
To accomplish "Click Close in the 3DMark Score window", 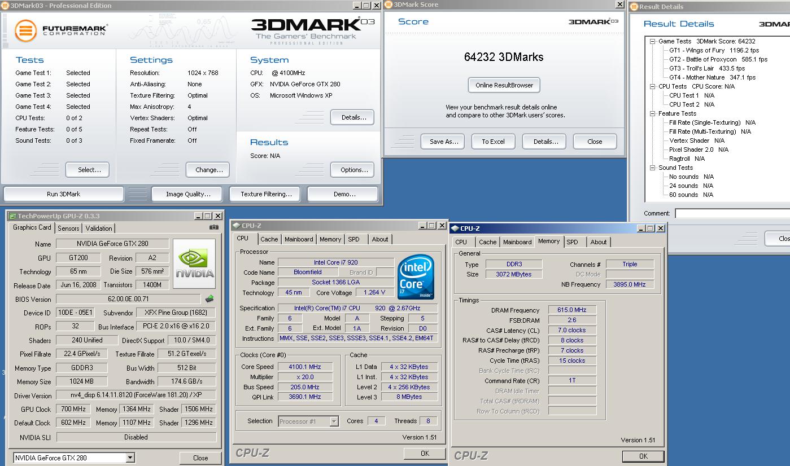I will [x=595, y=142].
